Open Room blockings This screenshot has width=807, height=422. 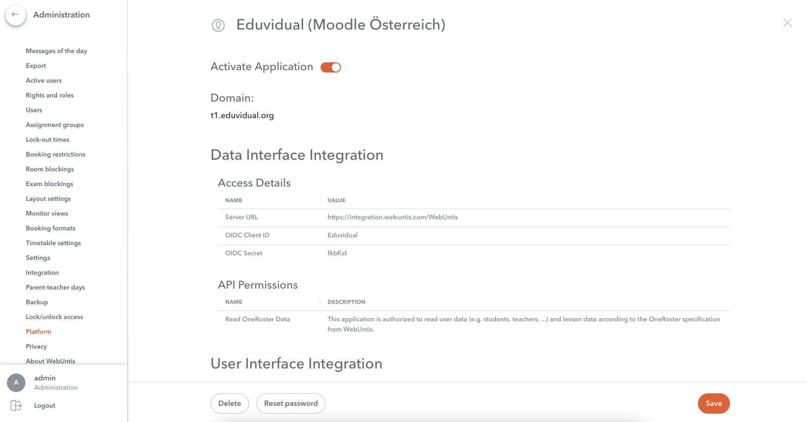[50, 169]
